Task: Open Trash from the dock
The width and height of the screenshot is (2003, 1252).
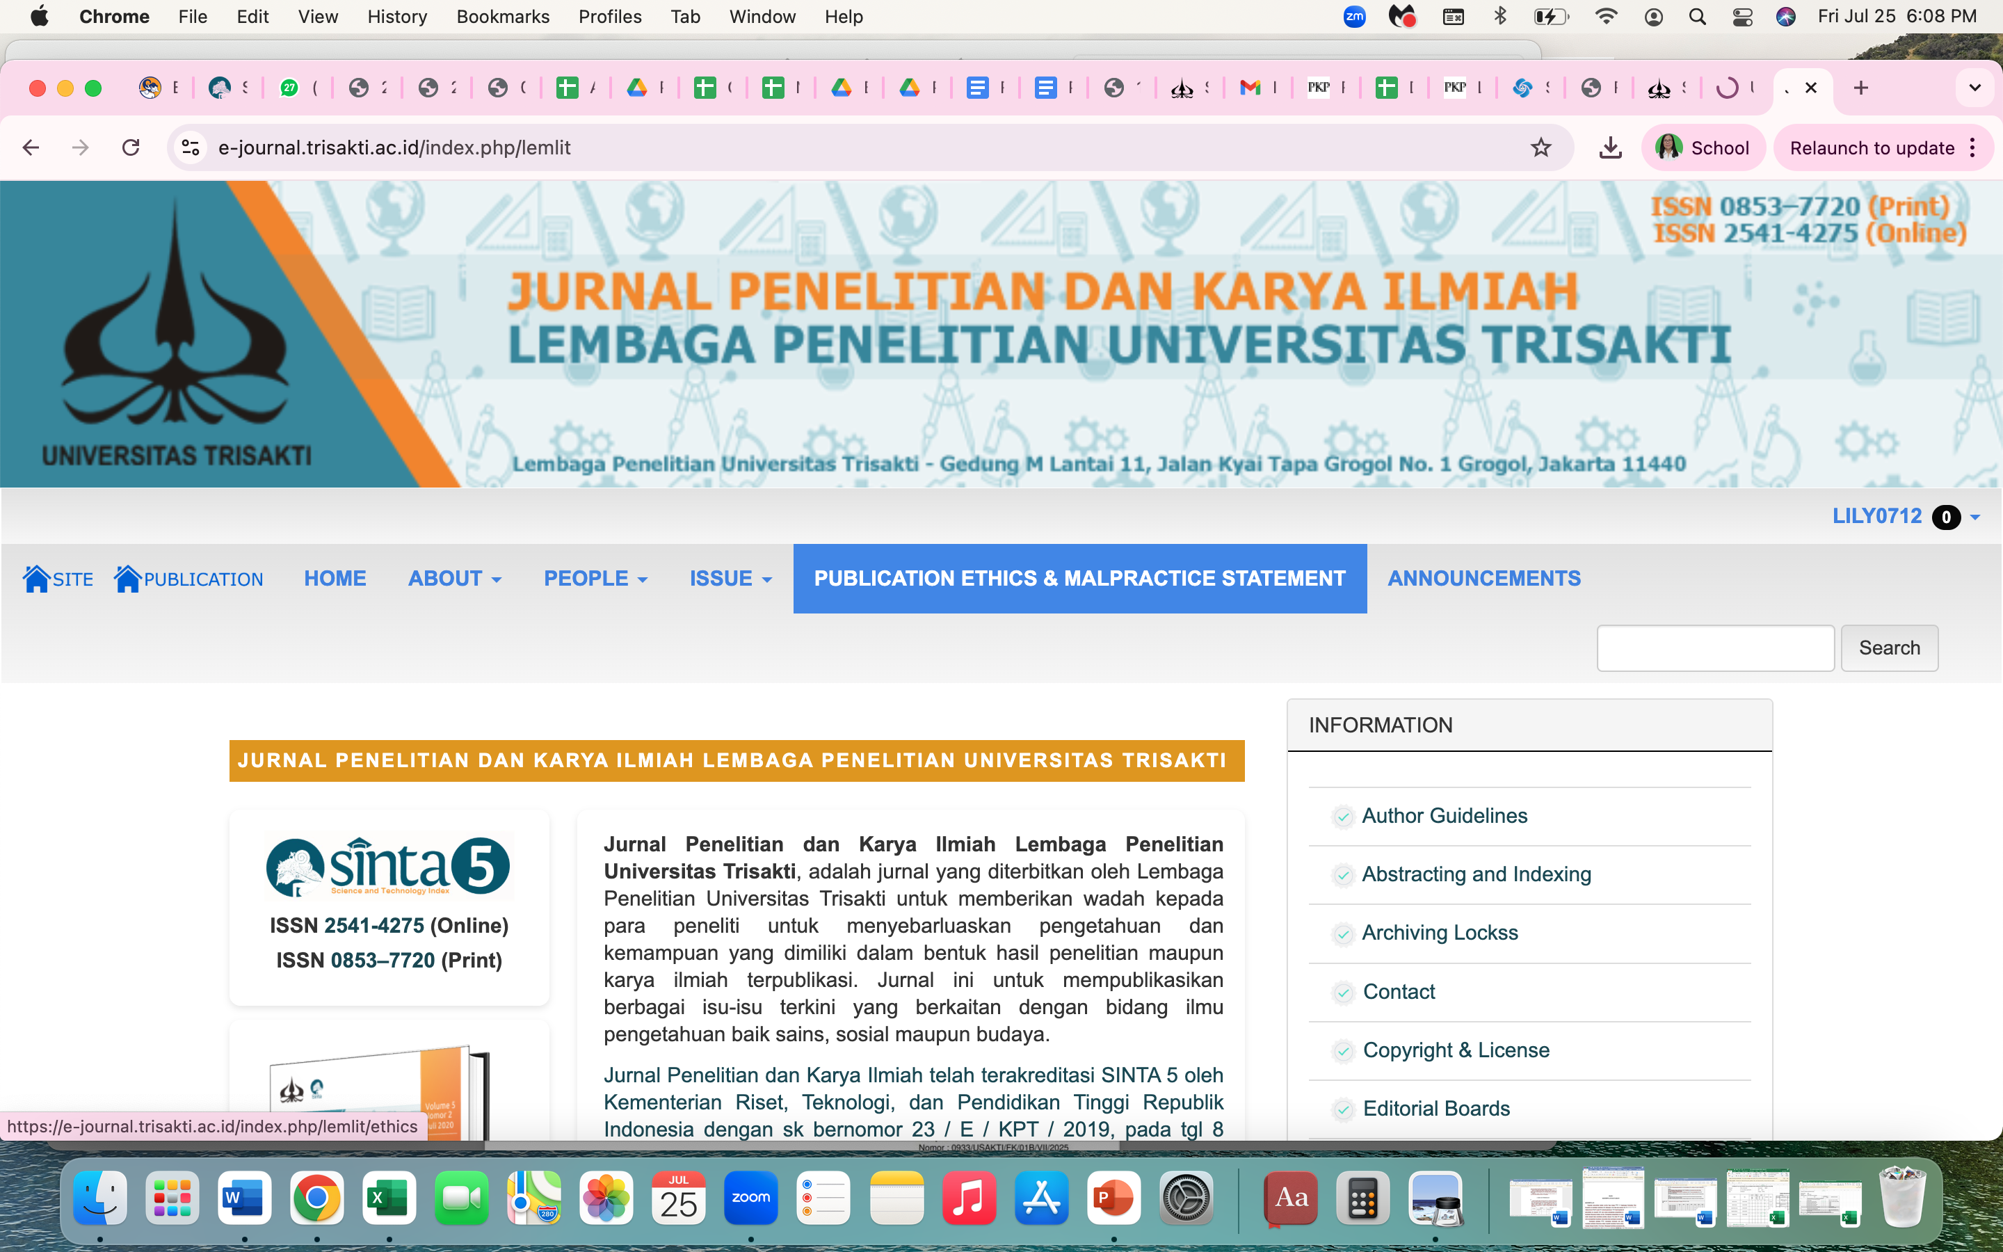Action: (1902, 1197)
